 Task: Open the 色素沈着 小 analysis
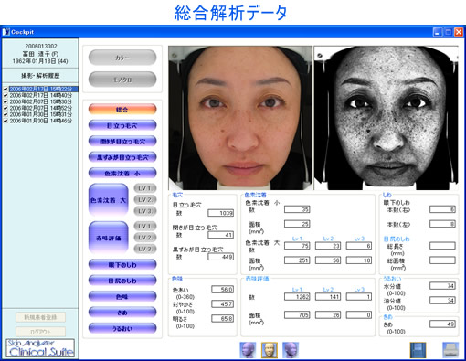(122, 174)
